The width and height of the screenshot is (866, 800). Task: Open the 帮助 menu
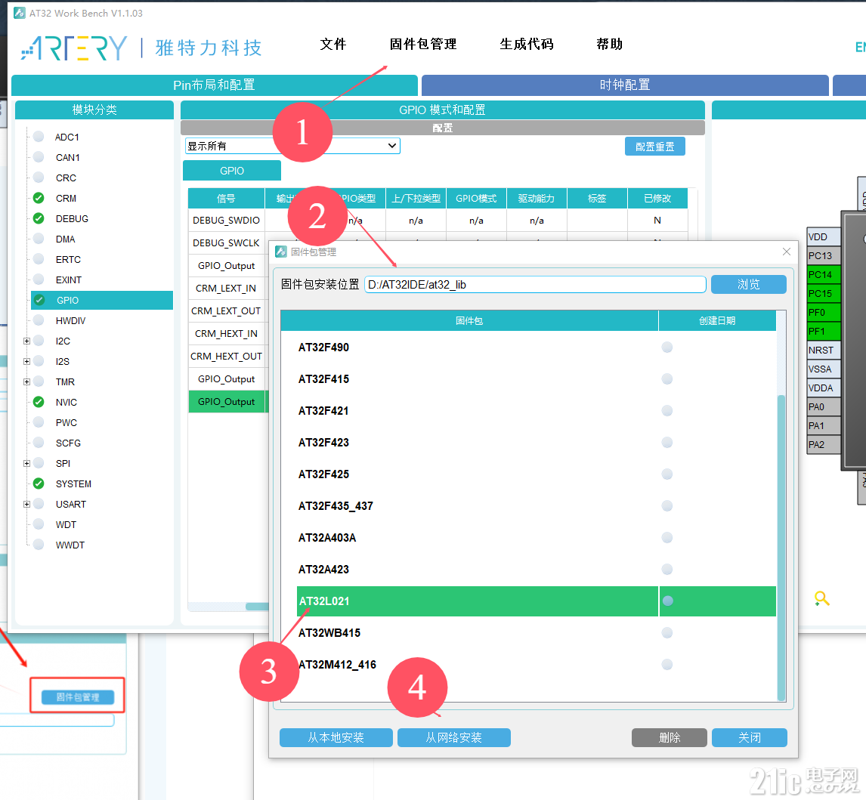610,44
